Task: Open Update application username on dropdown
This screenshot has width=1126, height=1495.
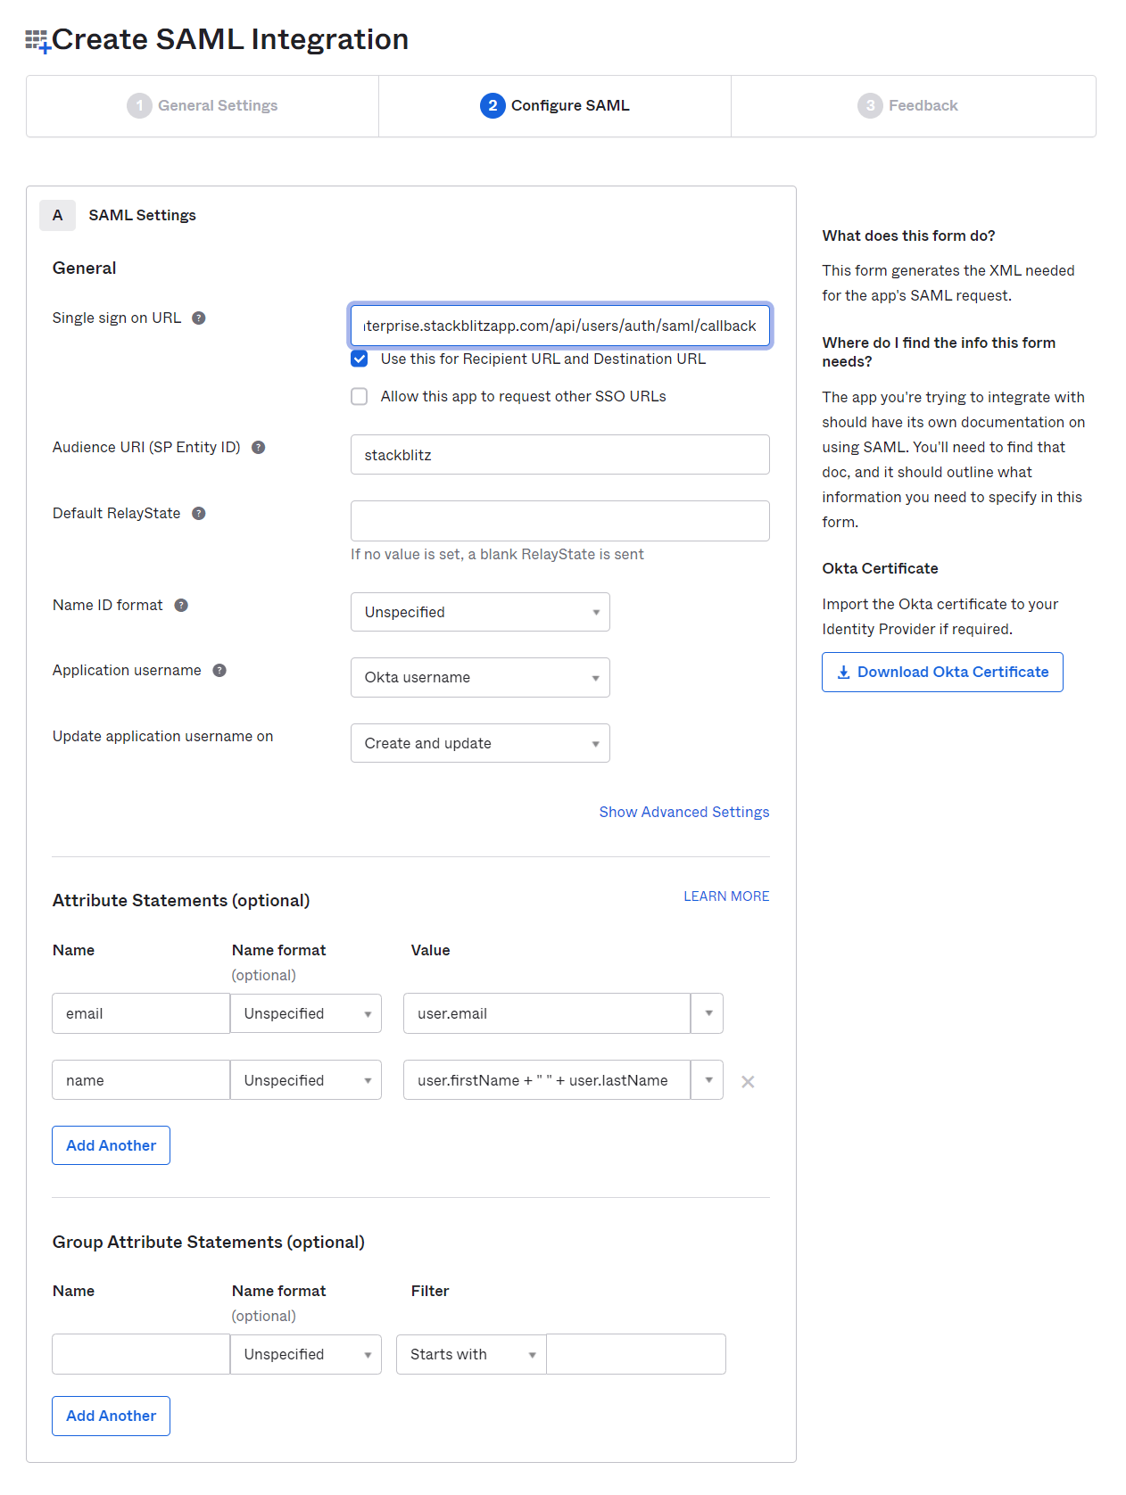Action: pos(480,744)
